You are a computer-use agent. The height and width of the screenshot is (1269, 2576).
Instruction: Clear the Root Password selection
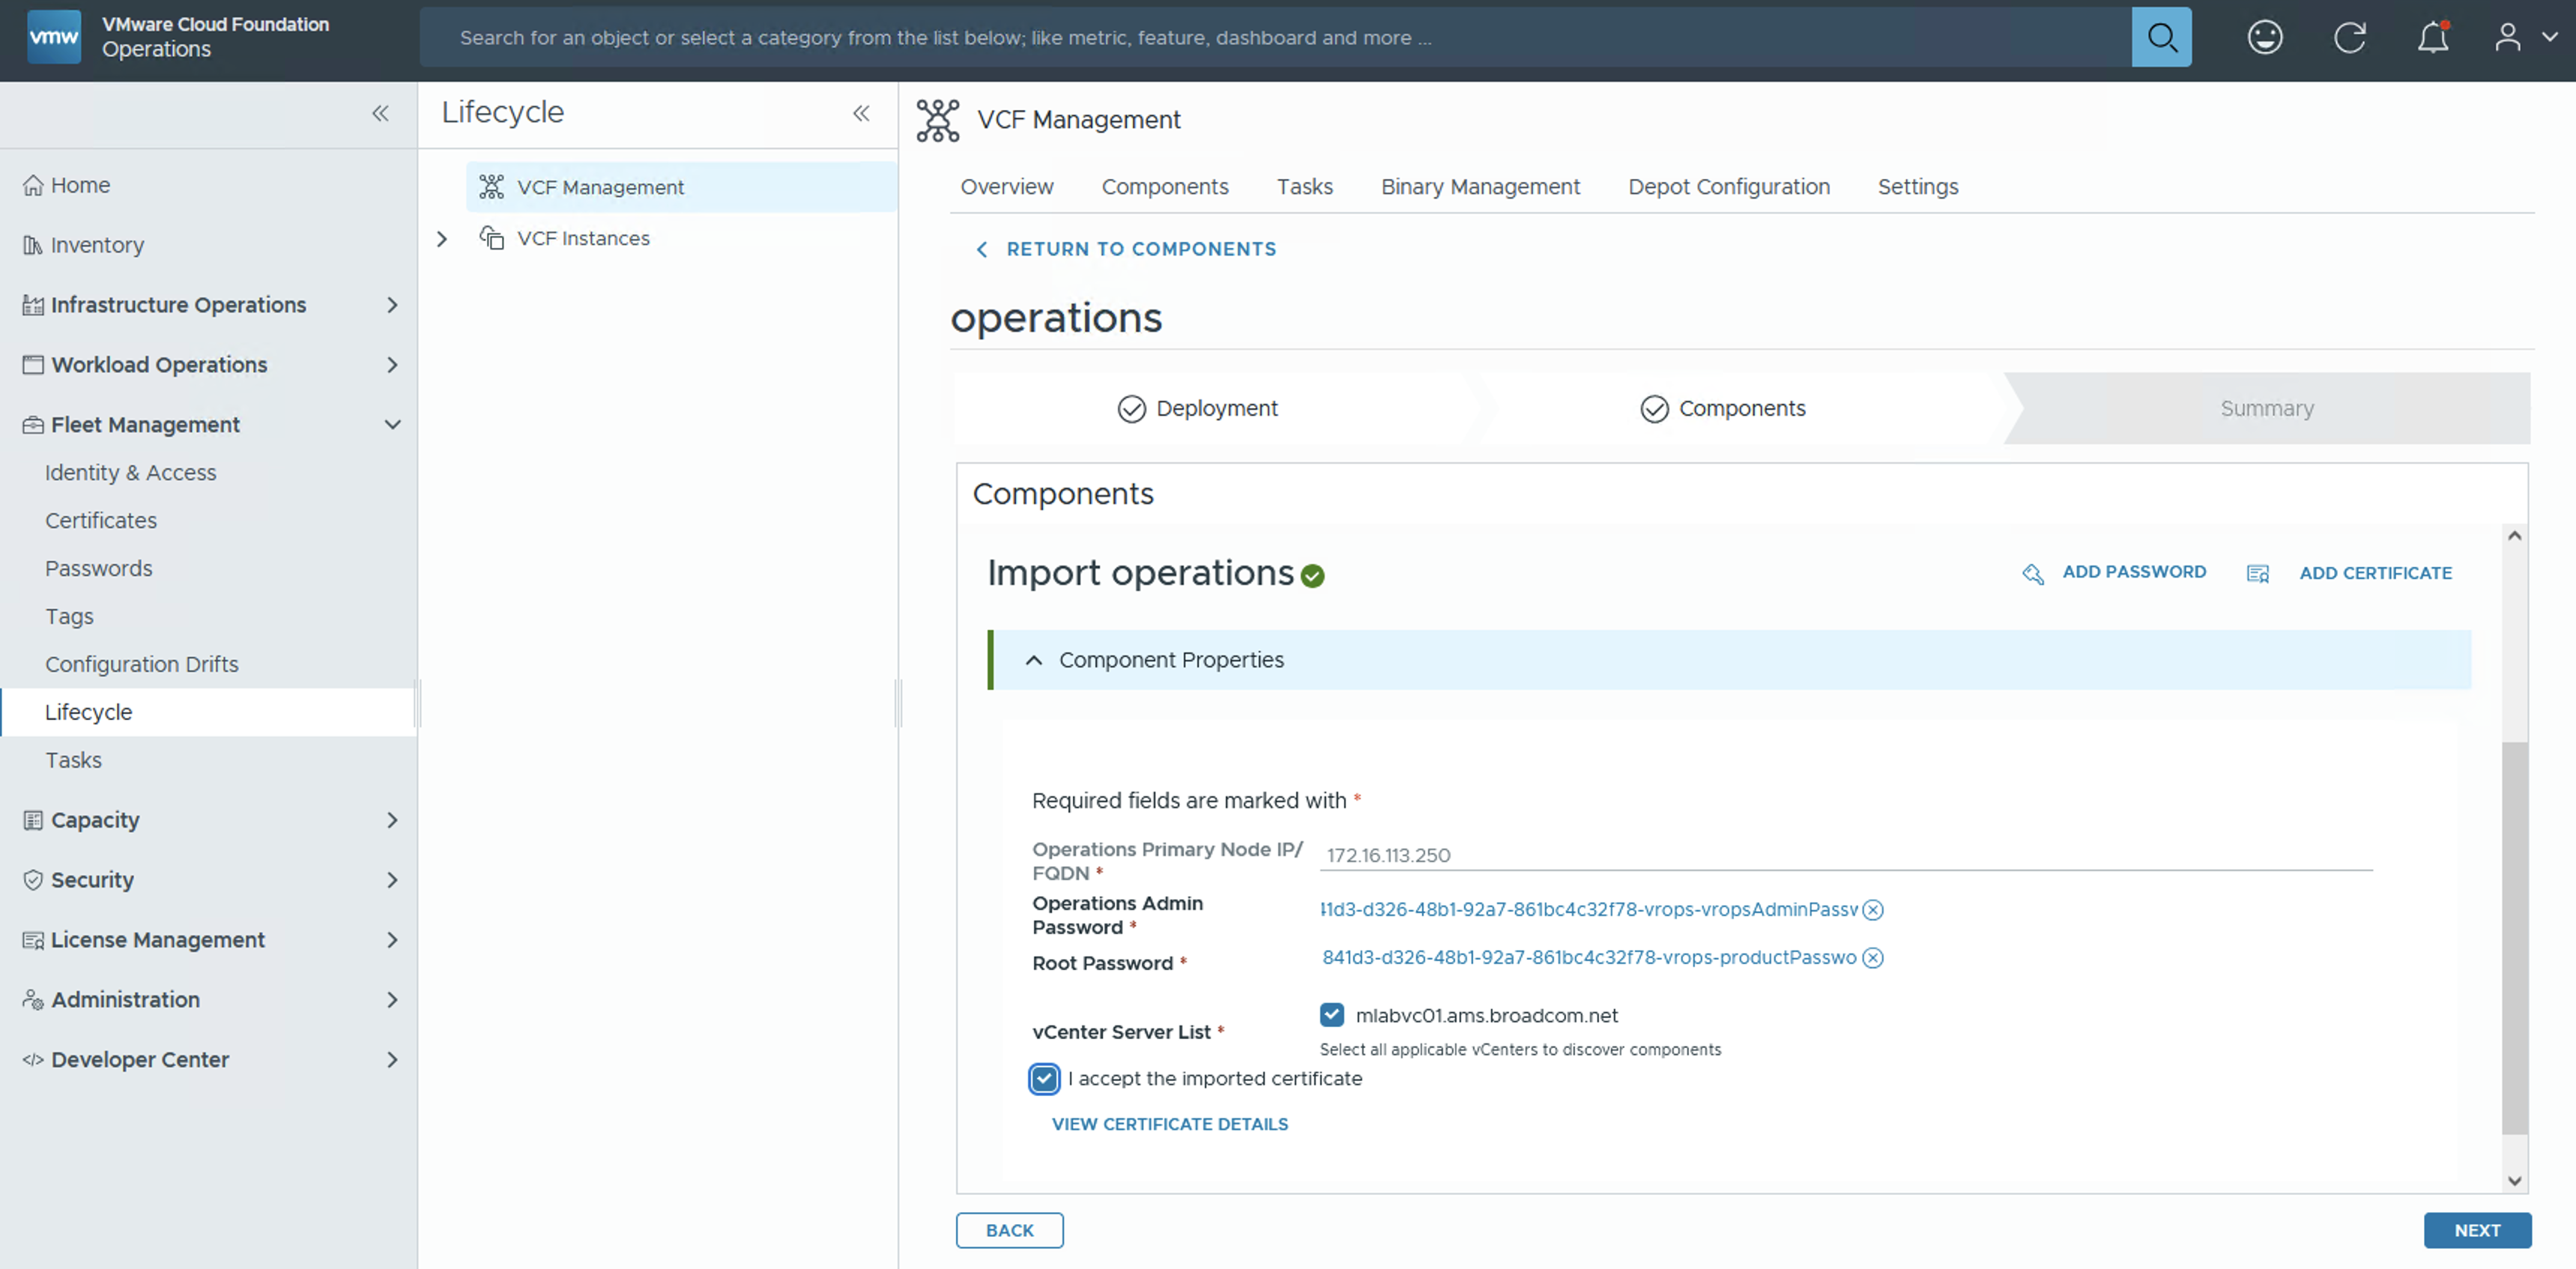(x=1873, y=958)
